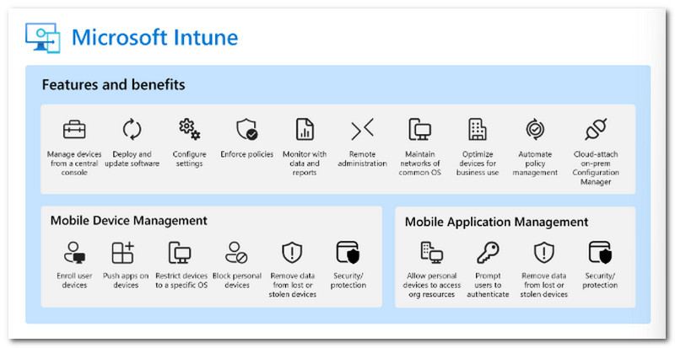
Task: Select the 'Monitor with data and reports' label
Action: [x=305, y=163]
